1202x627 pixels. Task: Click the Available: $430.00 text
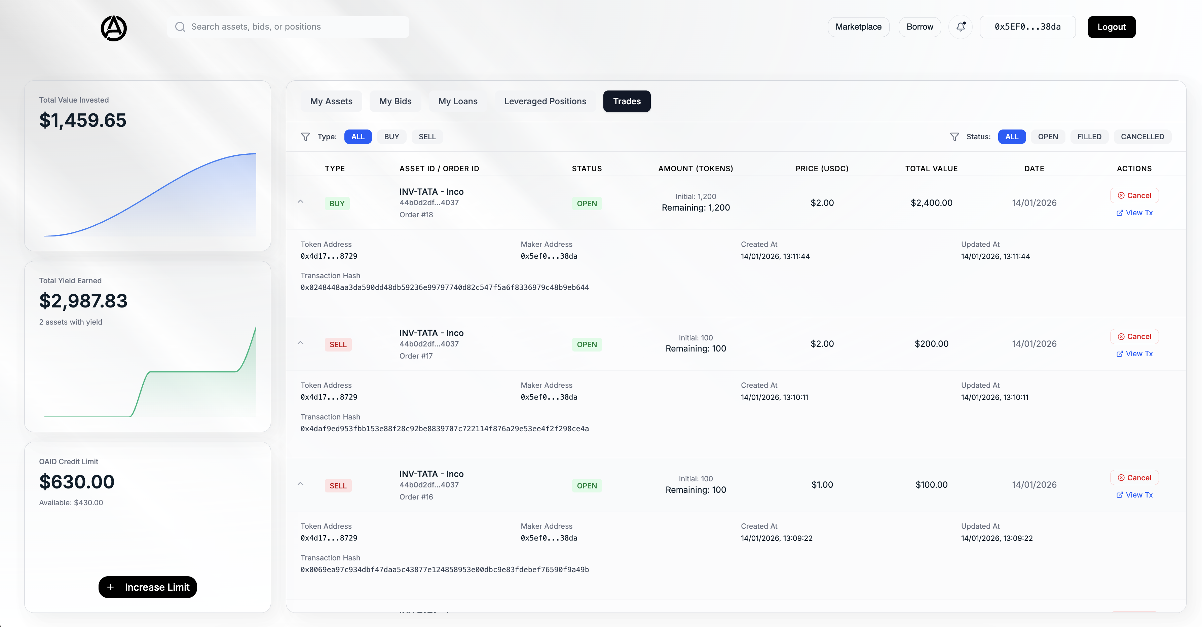pyautogui.click(x=71, y=503)
